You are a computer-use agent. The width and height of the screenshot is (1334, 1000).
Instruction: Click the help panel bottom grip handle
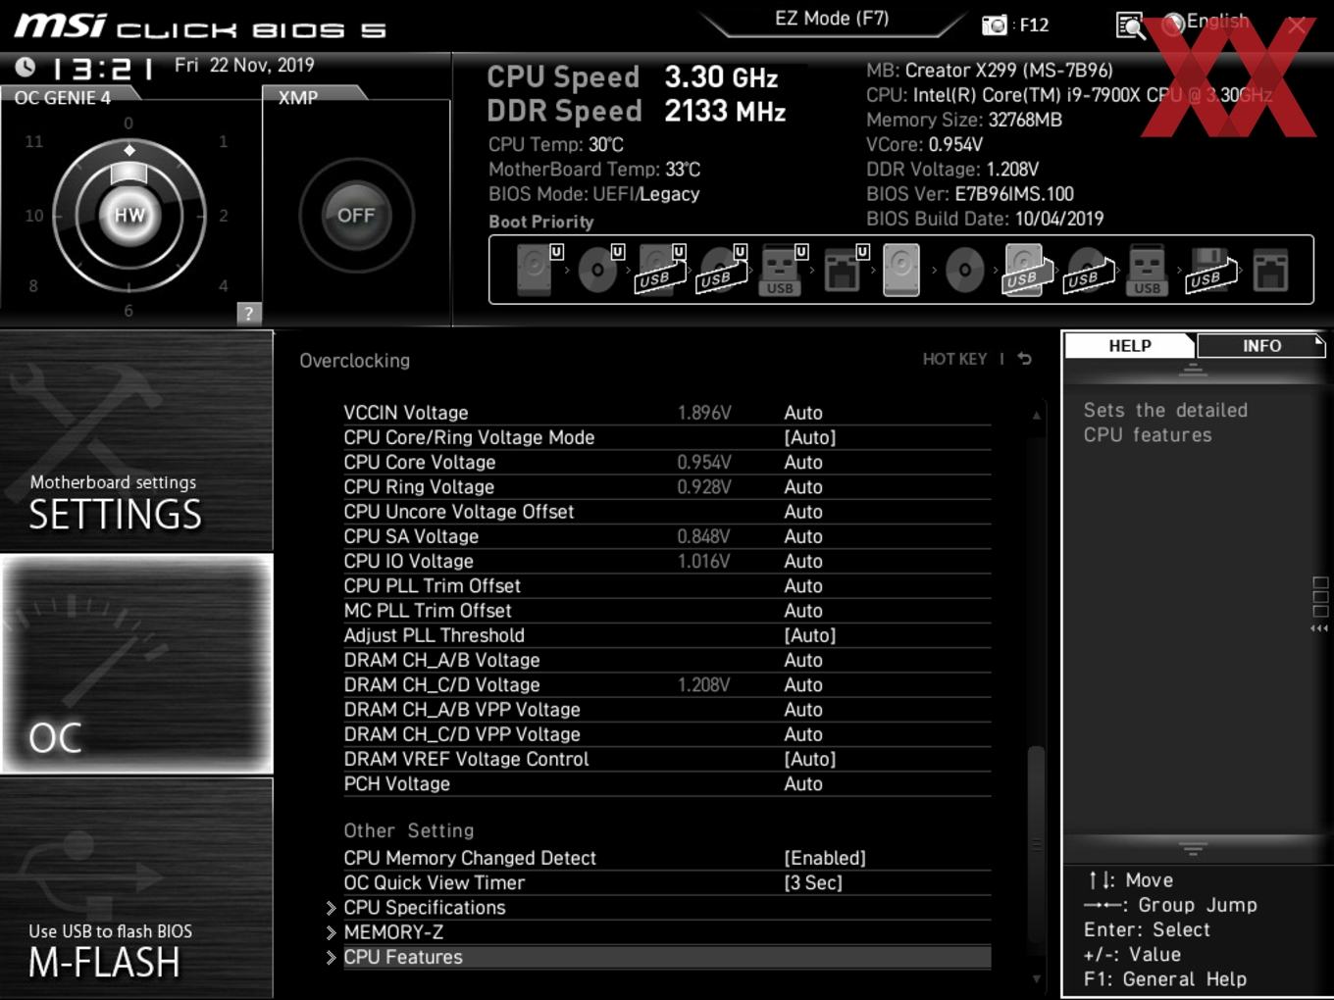tap(1193, 848)
